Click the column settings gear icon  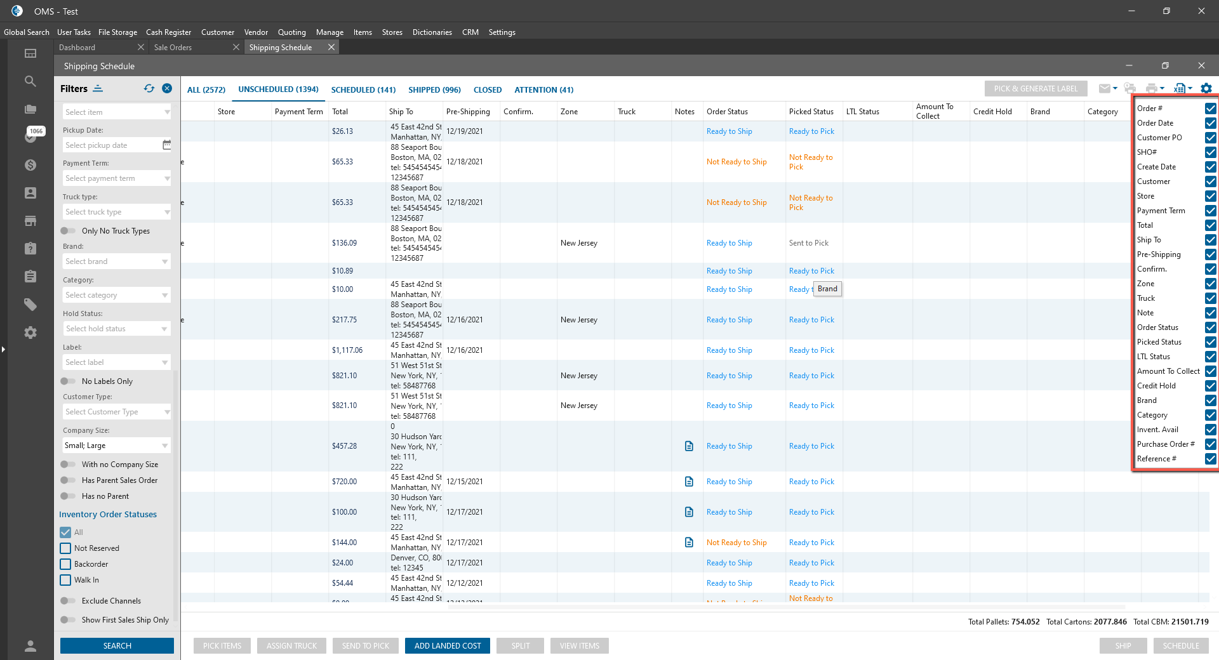click(x=1206, y=89)
